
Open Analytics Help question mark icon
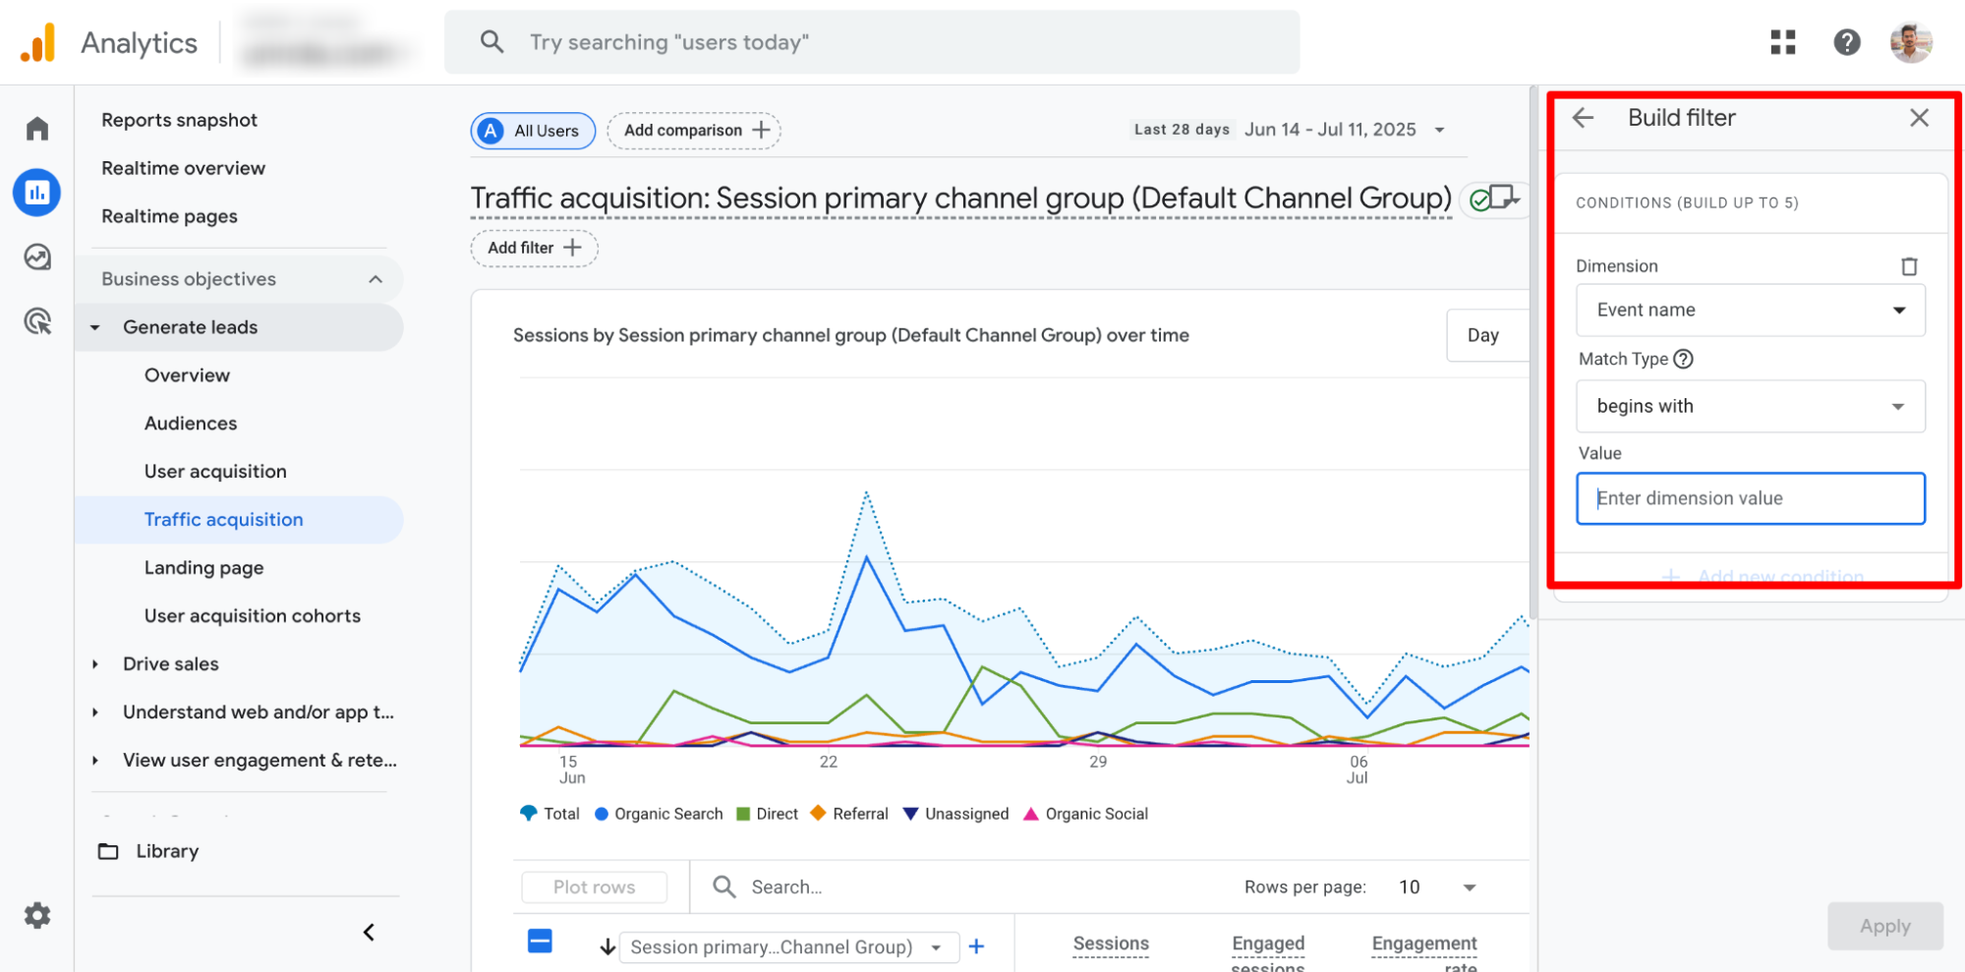(x=1846, y=42)
